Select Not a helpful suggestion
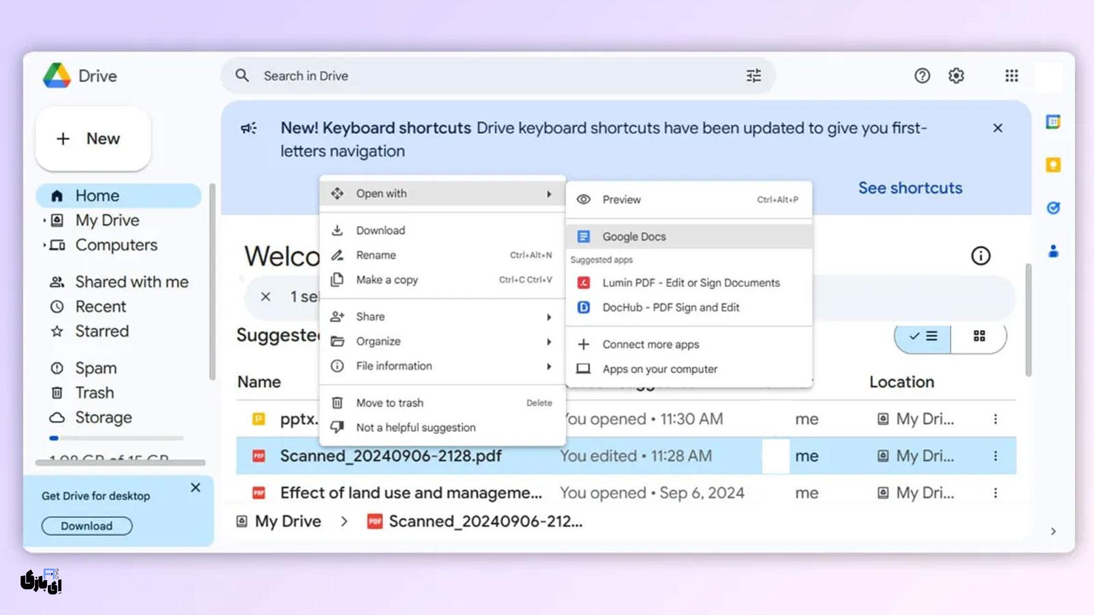Screen dimensions: 1094x615 pos(442,427)
